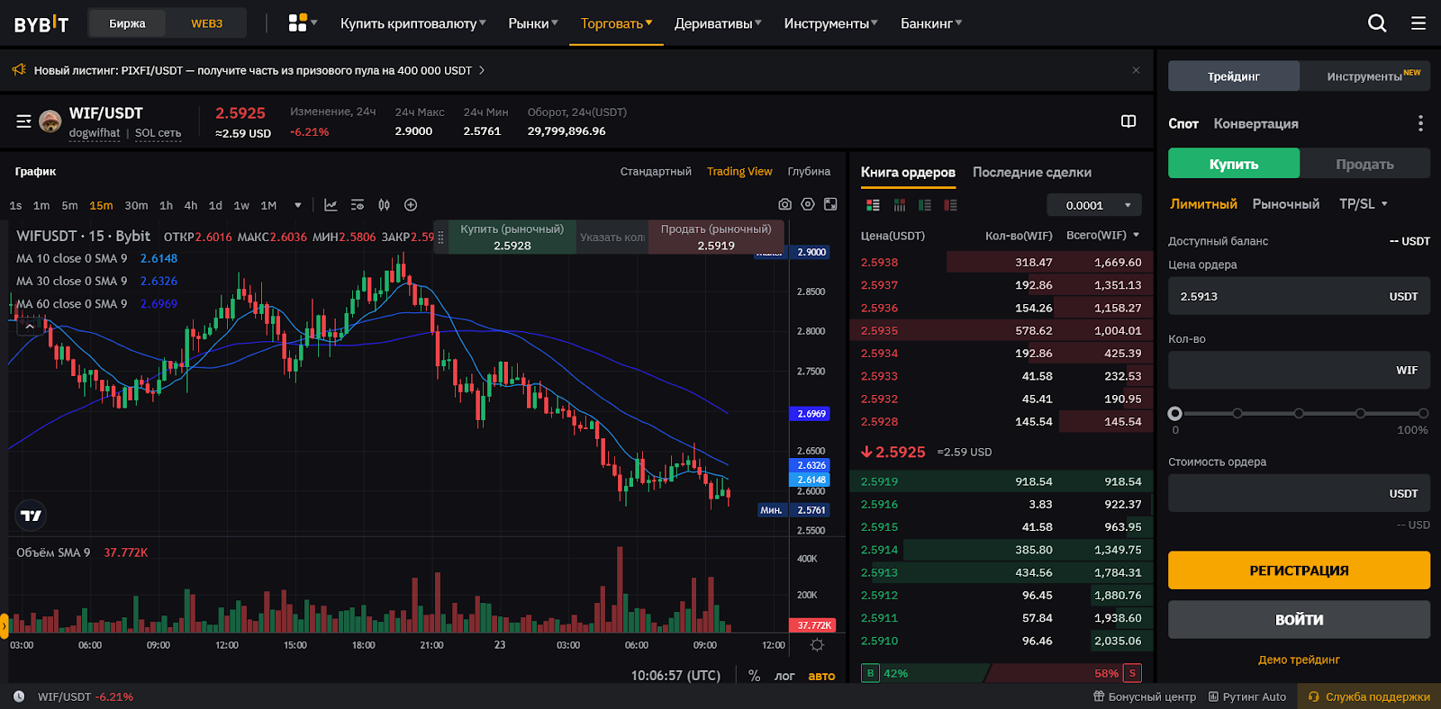Show order book depth bars view

899,205
